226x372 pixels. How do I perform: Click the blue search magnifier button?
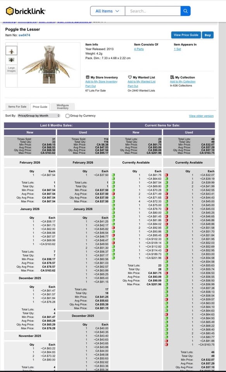pyautogui.click(x=185, y=11)
